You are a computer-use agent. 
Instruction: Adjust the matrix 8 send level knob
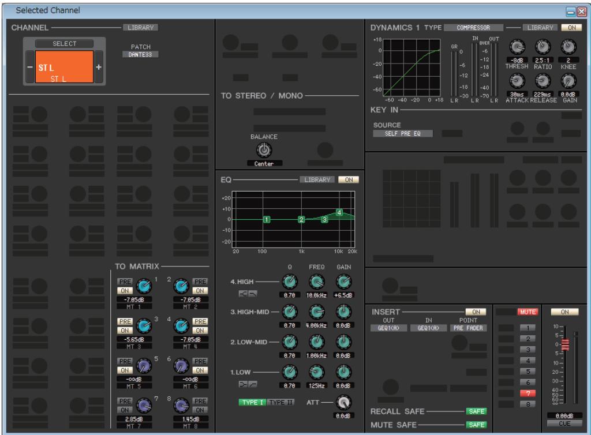181,406
